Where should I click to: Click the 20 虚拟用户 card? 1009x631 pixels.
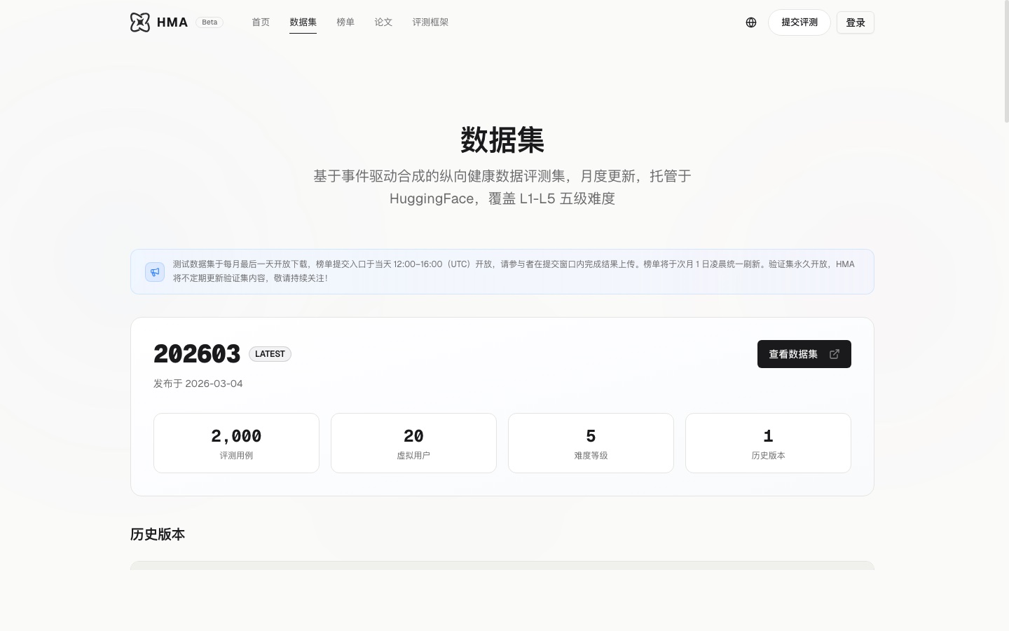tap(413, 443)
